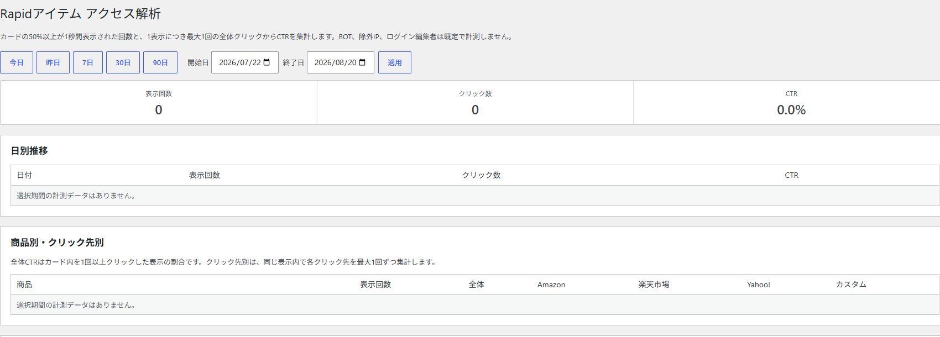Click the 表示回数 summary value 0
This screenshot has width=940, height=337.
coord(159,110)
